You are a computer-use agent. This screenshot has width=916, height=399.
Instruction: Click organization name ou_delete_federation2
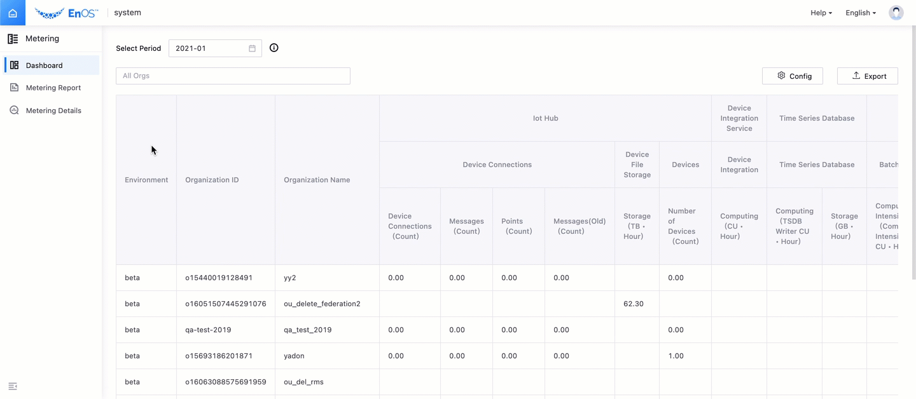(x=322, y=304)
